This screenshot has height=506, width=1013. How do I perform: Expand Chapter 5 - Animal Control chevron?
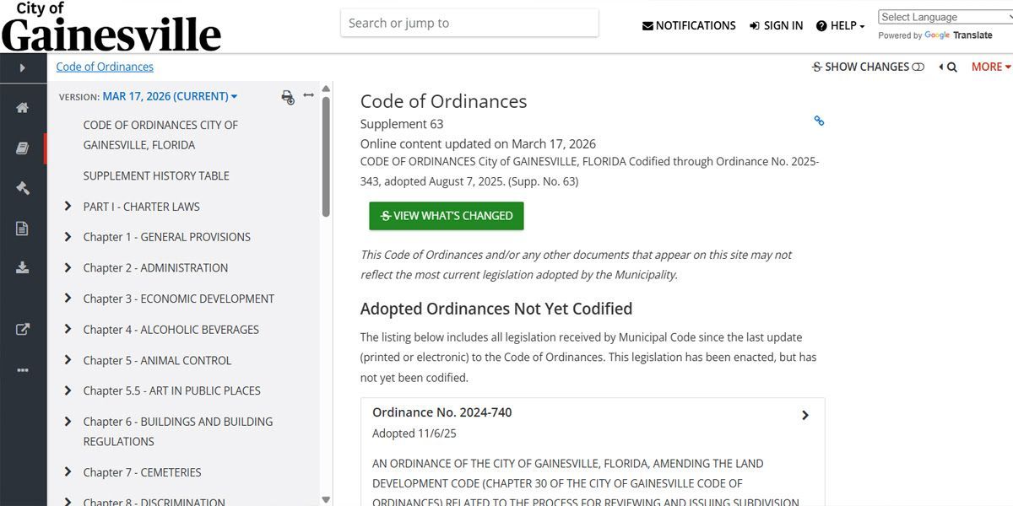[x=68, y=359]
